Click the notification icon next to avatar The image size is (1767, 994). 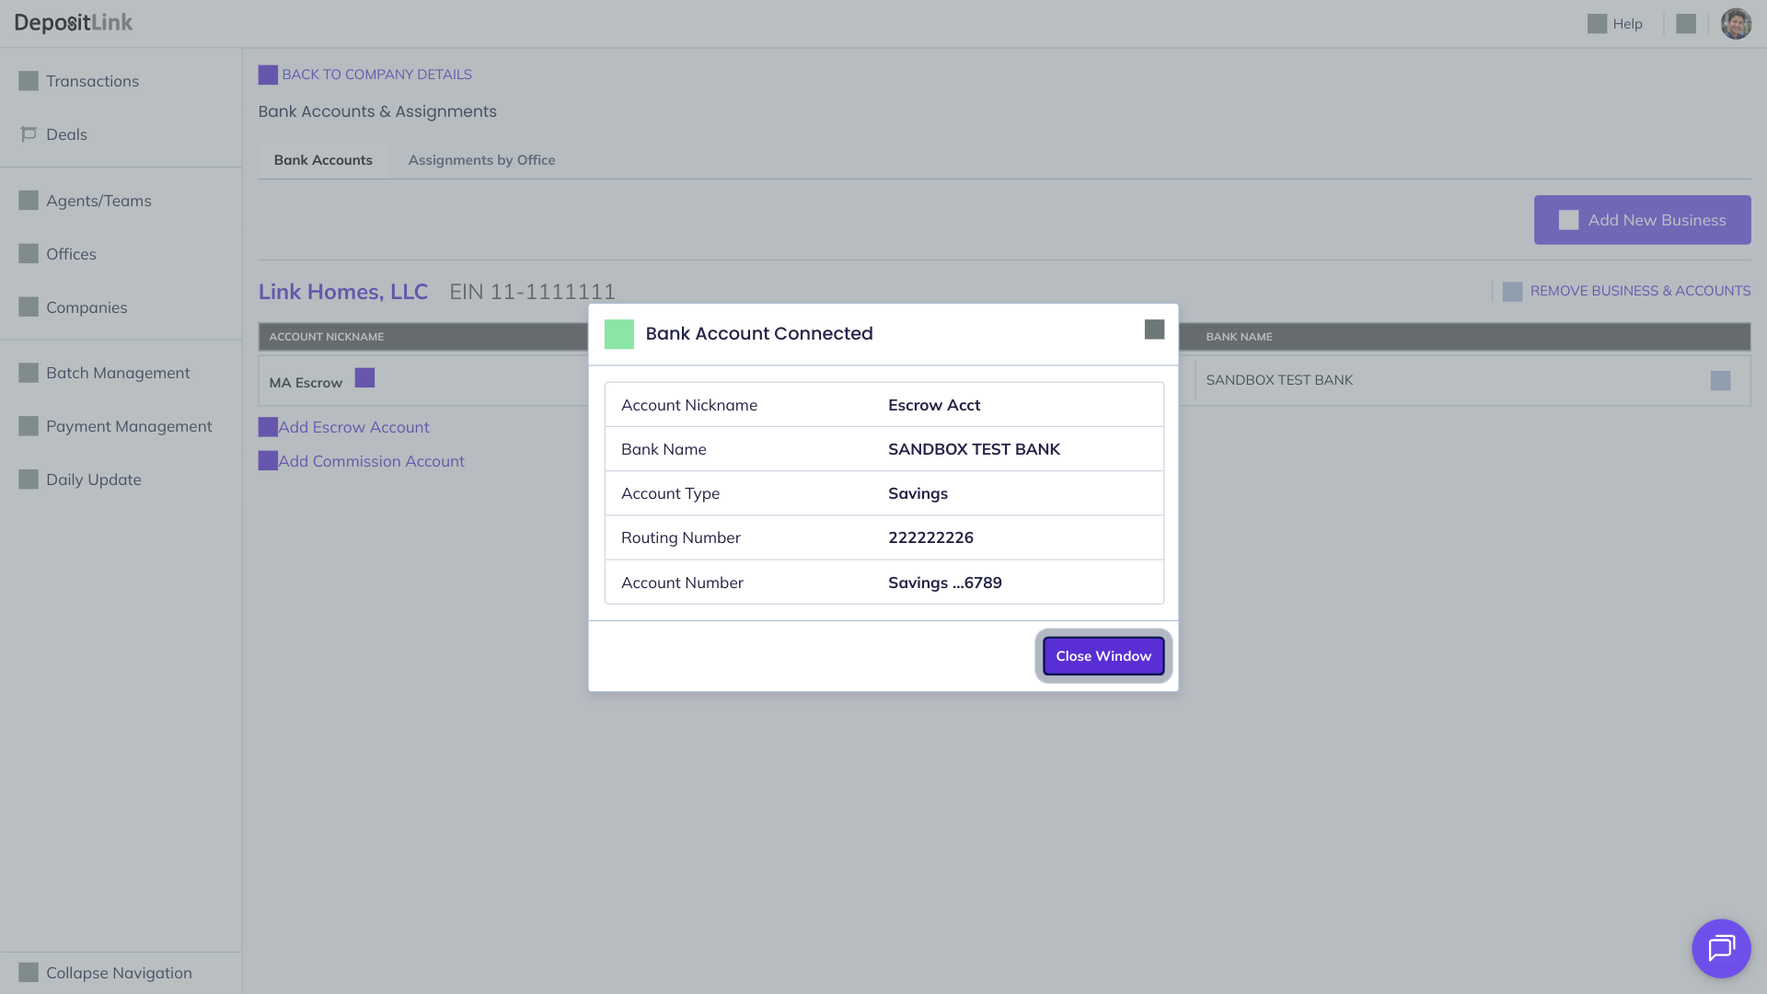point(1685,24)
